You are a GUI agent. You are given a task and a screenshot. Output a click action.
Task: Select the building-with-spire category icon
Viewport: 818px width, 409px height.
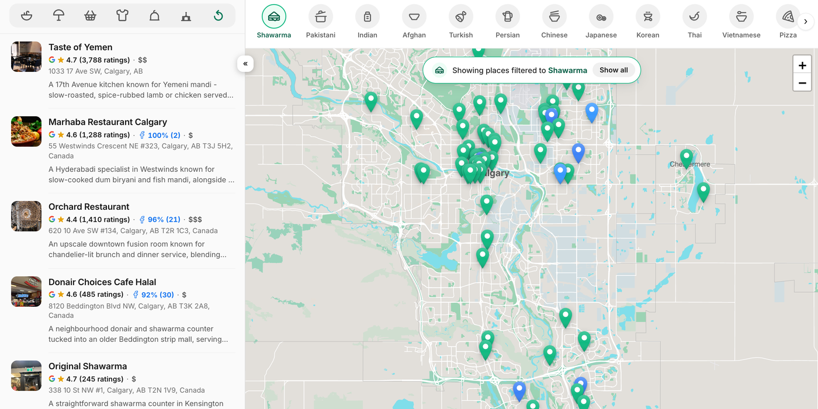186,16
